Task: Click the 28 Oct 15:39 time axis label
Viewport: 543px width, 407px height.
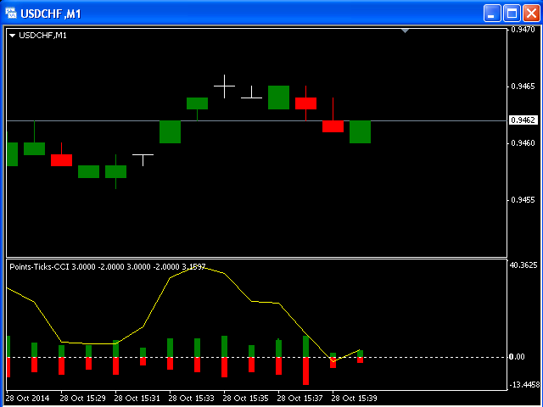Action: pyautogui.click(x=356, y=398)
